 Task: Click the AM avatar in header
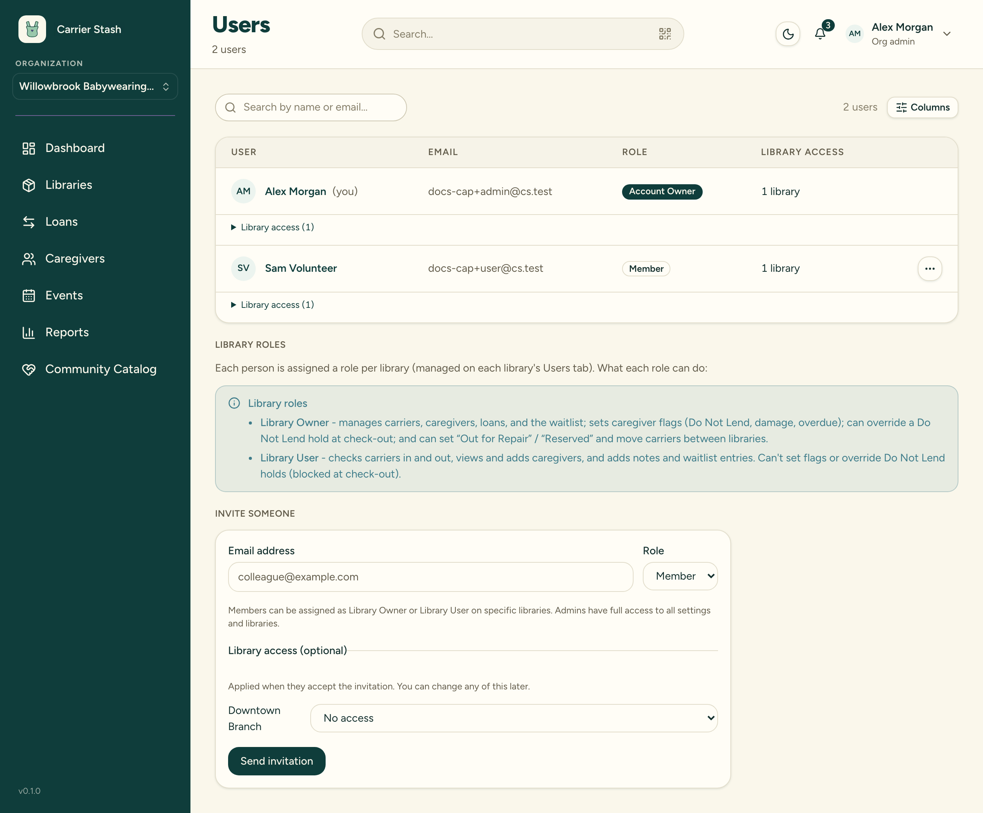pyautogui.click(x=854, y=34)
